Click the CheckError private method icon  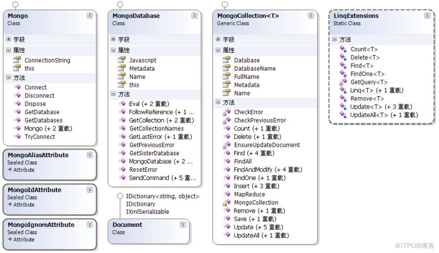pos(227,112)
